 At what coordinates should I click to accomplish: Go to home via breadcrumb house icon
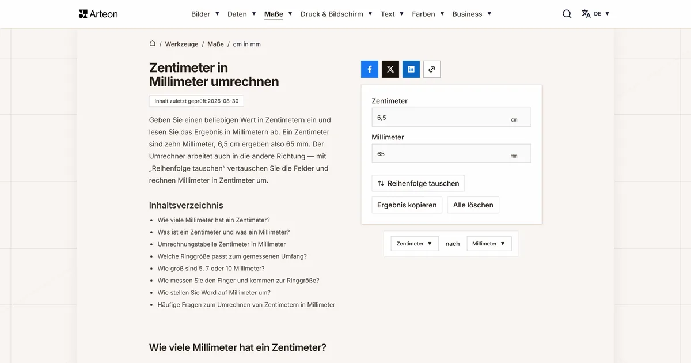pyautogui.click(x=153, y=44)
